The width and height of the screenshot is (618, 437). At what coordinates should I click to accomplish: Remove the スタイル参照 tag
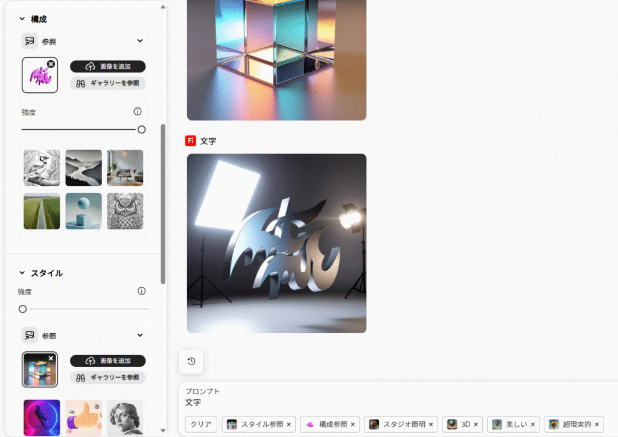(289, 424)
